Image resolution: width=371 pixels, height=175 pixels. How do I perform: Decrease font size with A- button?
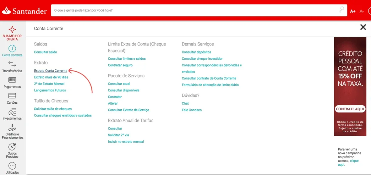[x=362, y=11]
